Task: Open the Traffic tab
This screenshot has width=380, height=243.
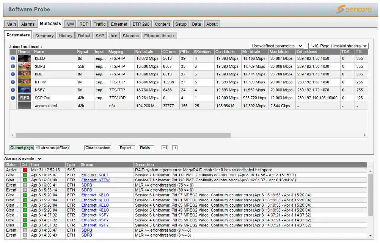Action: point(99,24)
